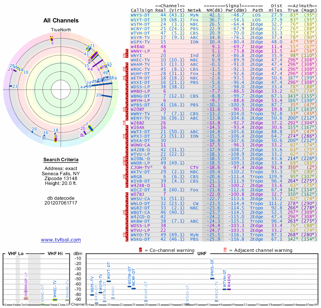Click the co-channel 'C' icon beside WKBW-DT

[x=127, y=221]
